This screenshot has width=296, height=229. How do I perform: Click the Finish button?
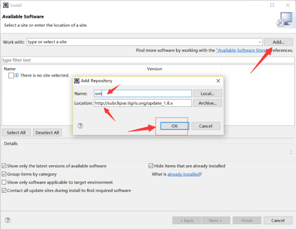247,220
